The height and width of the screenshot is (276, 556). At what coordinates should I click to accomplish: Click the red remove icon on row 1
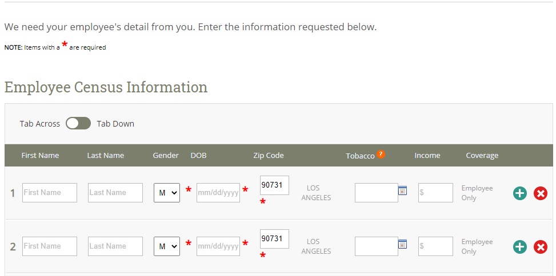[541, 193]
